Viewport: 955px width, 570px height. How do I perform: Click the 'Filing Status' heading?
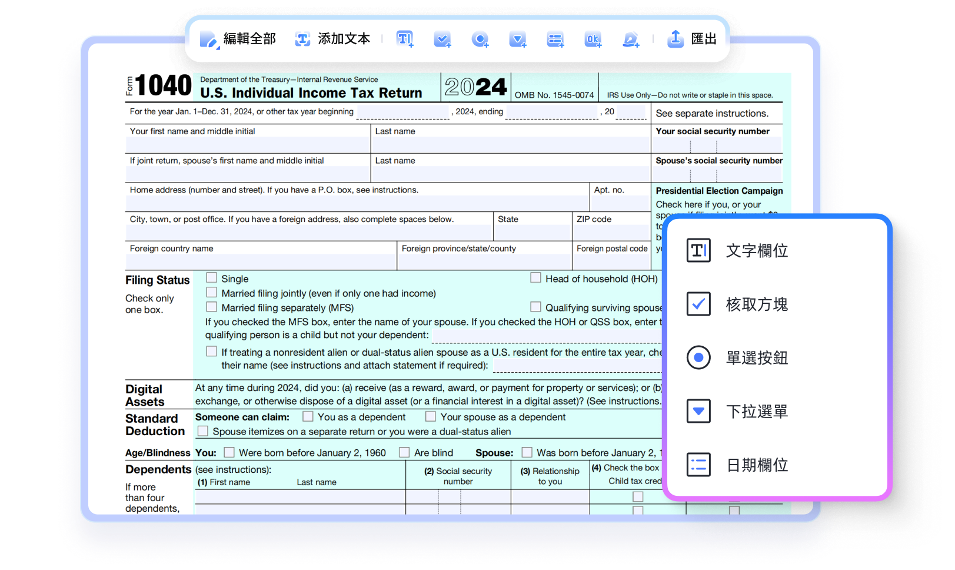157,280
